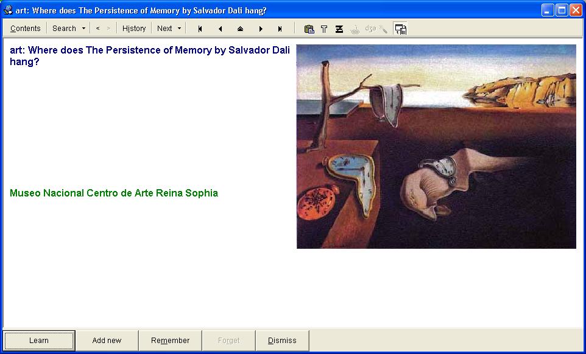Click the Add new button
This screenshot has height=354, width=586.
coord(107,341)
